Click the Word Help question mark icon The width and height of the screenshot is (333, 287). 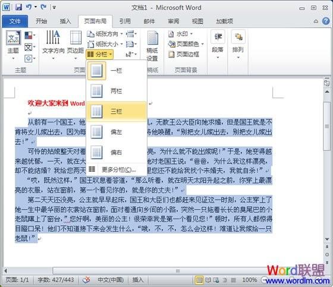coord(326,21)
